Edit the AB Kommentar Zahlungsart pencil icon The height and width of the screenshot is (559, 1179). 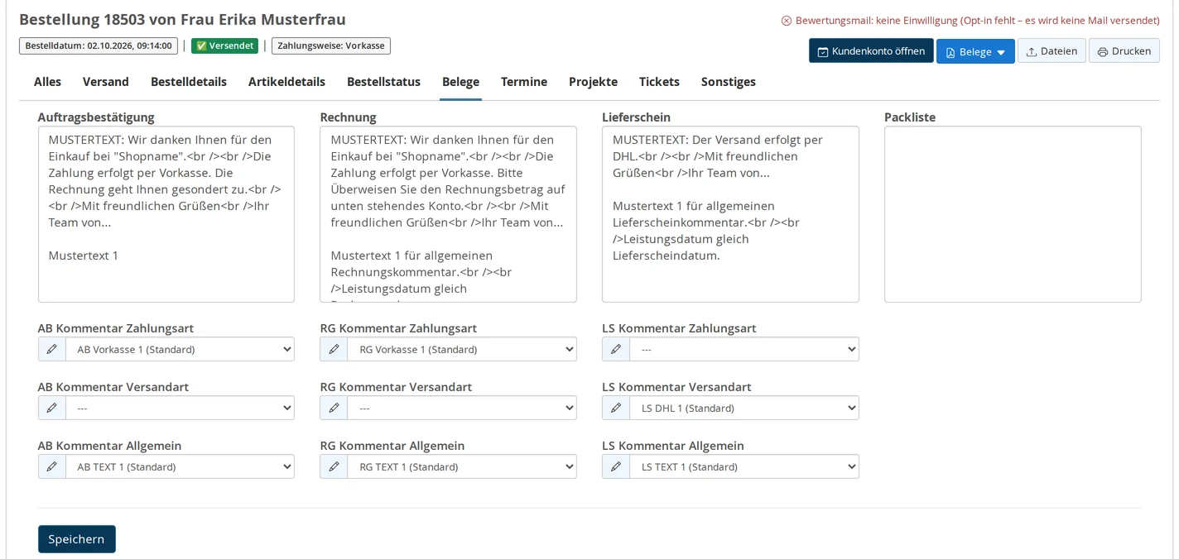point(51,349)
